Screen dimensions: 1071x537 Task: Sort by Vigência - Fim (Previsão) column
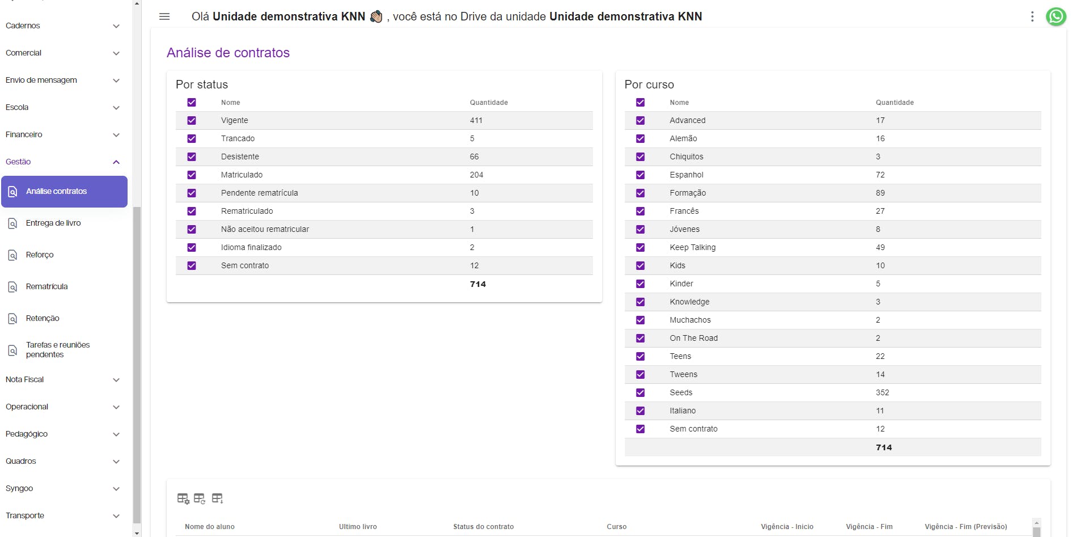pyautogui.click(x=966, y=527)
